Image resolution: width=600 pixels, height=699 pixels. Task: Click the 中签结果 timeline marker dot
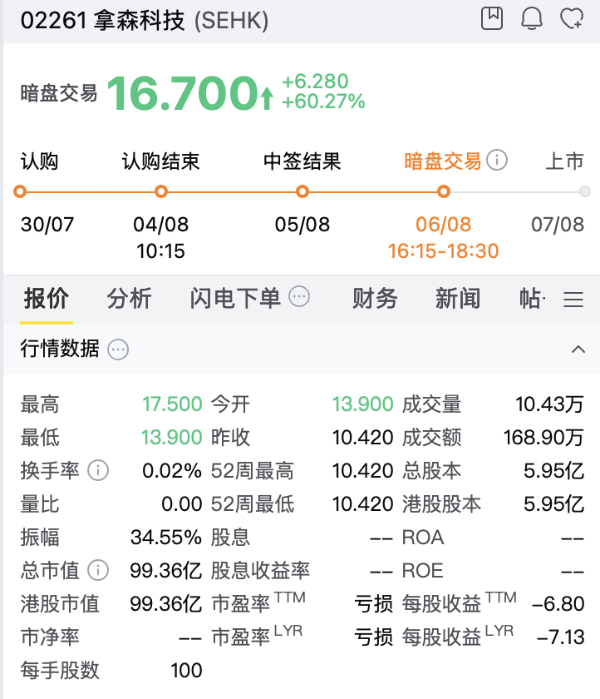point(302,191)
